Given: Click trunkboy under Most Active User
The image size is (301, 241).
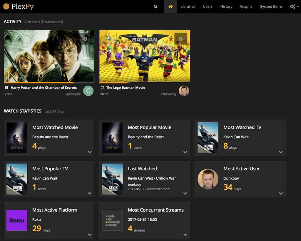Looking at the screenshot, I should tap(231, 178).
